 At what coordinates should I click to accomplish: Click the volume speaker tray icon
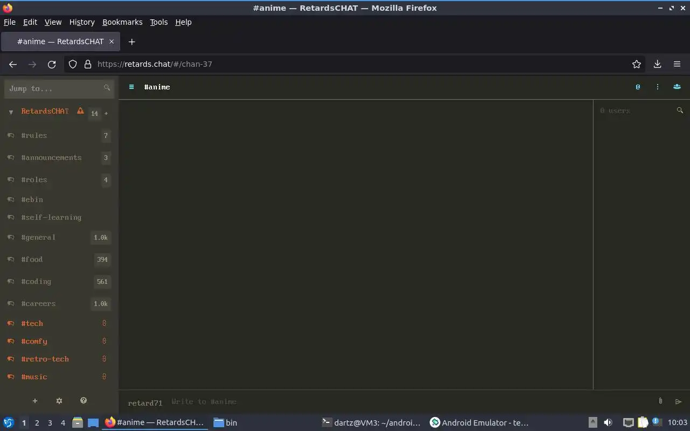[608, 423]
